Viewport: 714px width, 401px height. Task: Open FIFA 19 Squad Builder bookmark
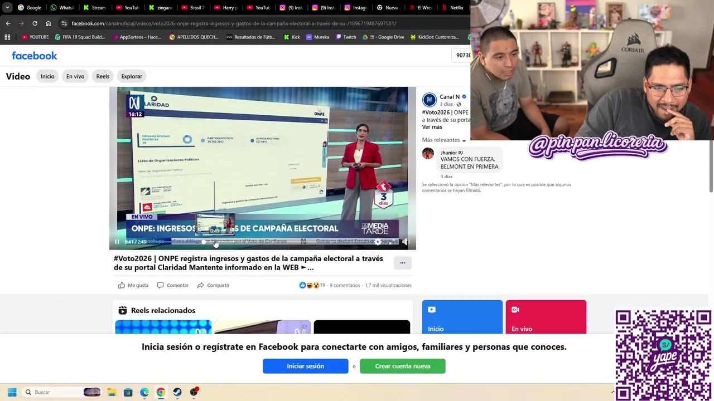point(80,37)
